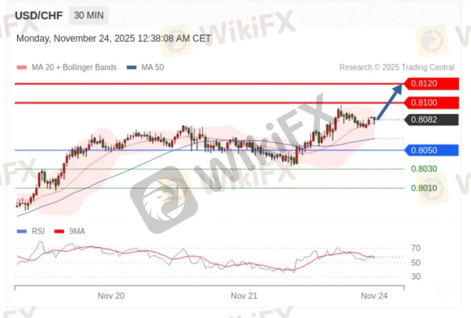Click the Nov 24 date axis label

pyautogui.click(x=374, y=296)
